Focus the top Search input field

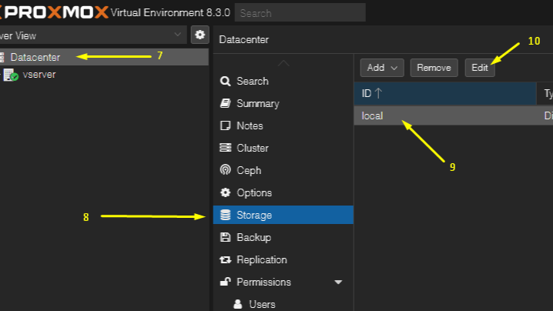click(300, 13)
